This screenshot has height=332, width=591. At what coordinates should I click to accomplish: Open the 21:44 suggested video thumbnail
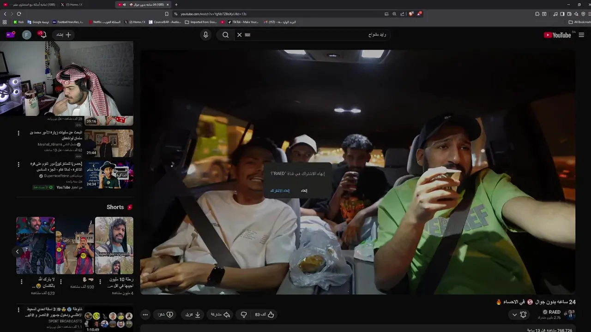pyautogui.click(x=109, y=143)
